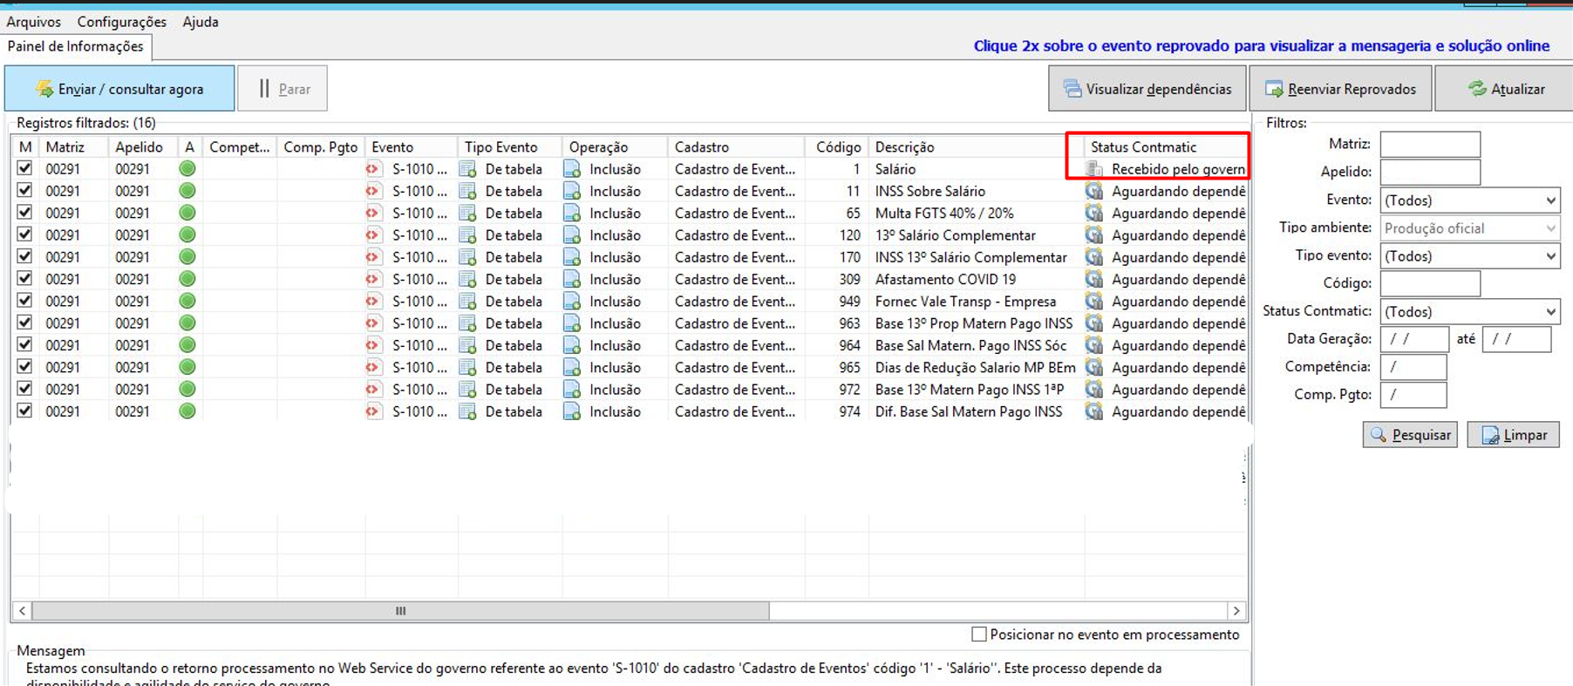Uncheck the Afastamento COVID 19 row checkbox
The height and width of the screenshot is (686, 1573).
pyautogui.click(x=24, y=278)
